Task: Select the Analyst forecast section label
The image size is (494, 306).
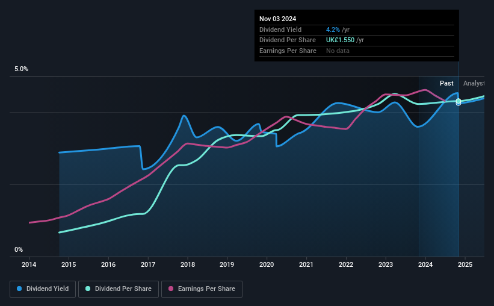Action: pos(474,83)
